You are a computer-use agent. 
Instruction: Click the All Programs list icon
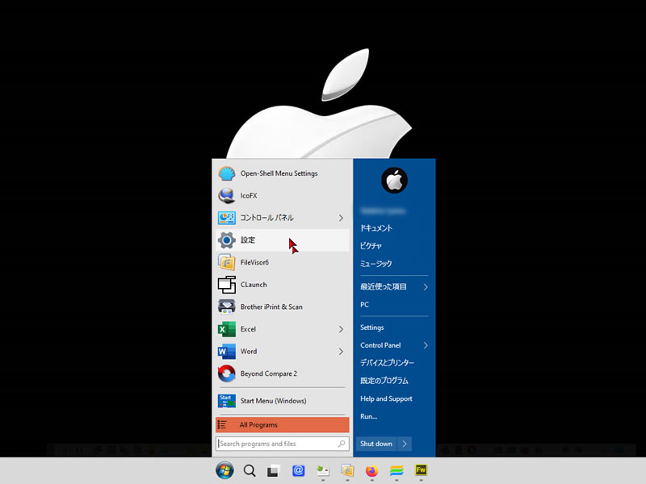(x=223, y=425)
